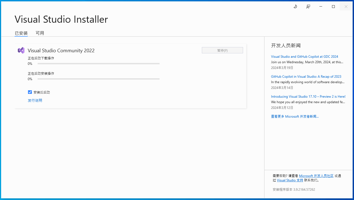Screen dimensions: 354x200
Task: Click the 开发人员新闻 heading
Action: (x=286, y=46)
